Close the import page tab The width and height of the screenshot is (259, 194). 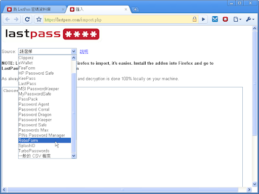pyautogui.click(x=126, y=10)
